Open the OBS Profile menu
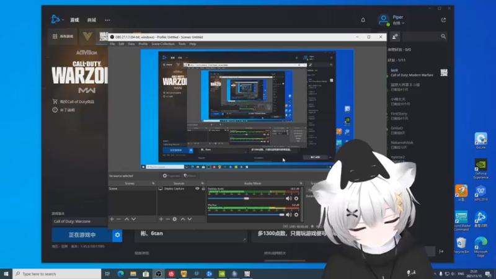Image resolution: width=496 pixels, height=279 pixels. (143, 44)
